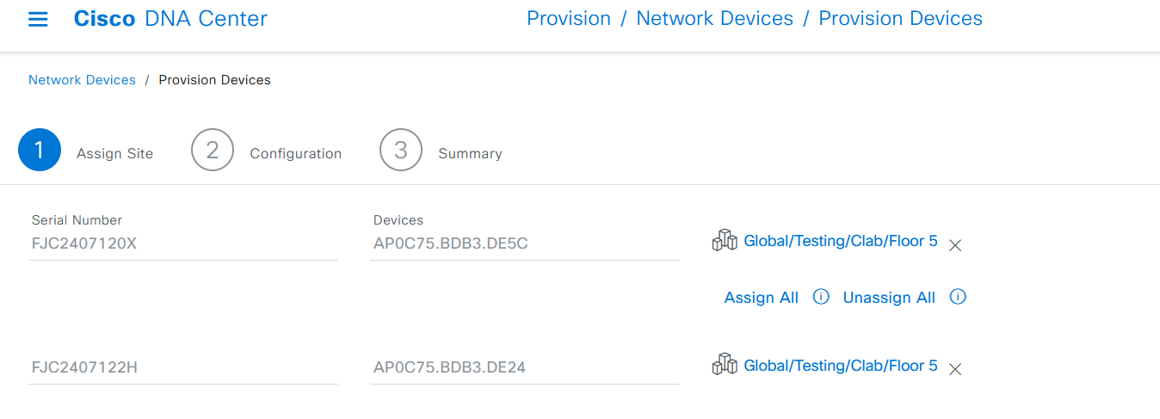Screen dimensions: 1160x419
Task: Open Global/Testing/Clab/Floor 5 for second device
Action: coord(841,366)
